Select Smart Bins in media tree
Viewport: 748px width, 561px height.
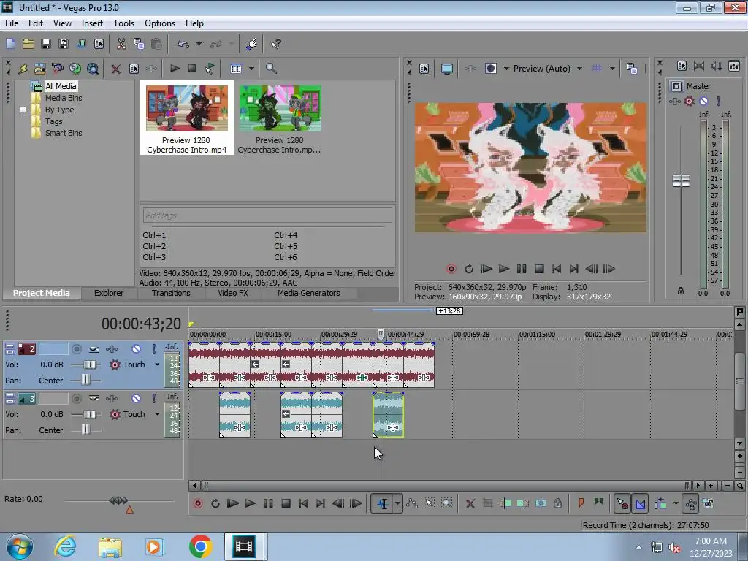(64, 133)
